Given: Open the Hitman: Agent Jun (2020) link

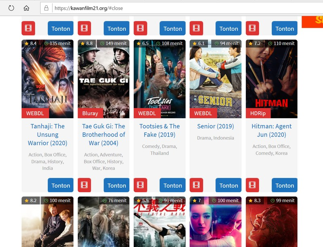Looking at the screenshot, I should coord(271,130).
